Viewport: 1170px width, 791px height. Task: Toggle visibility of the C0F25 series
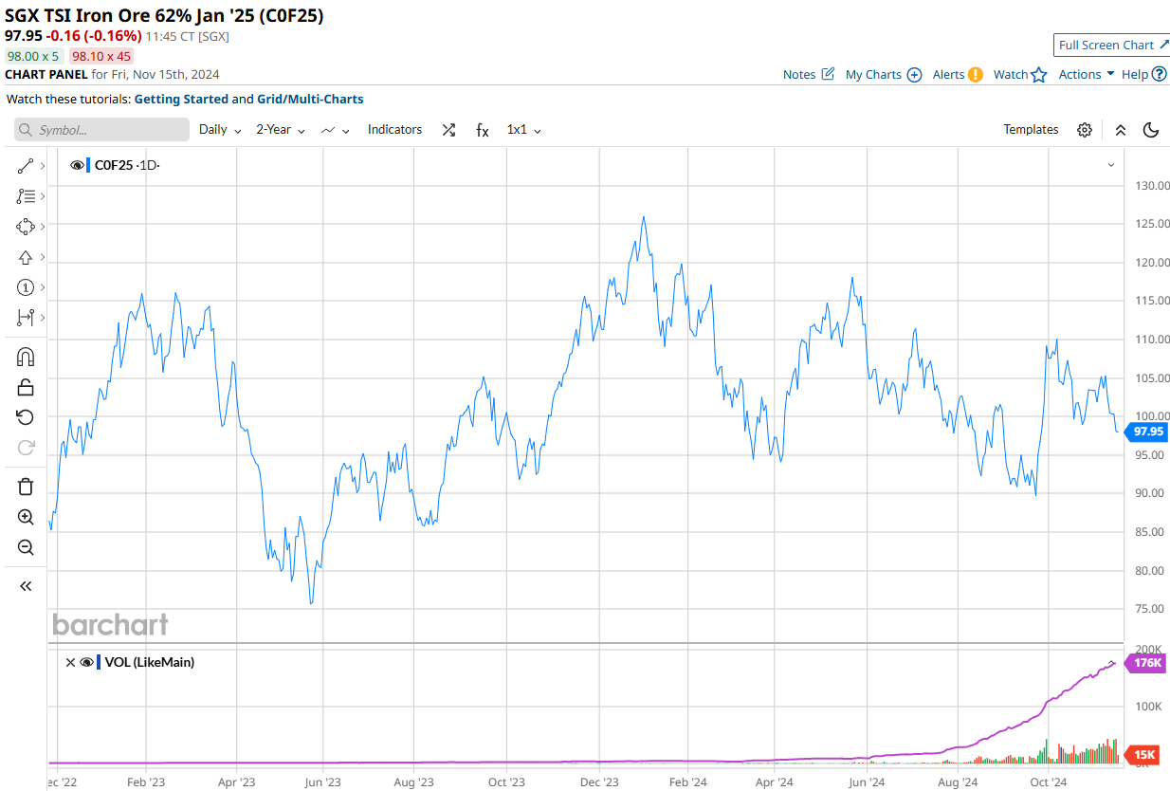coord(78,165)
